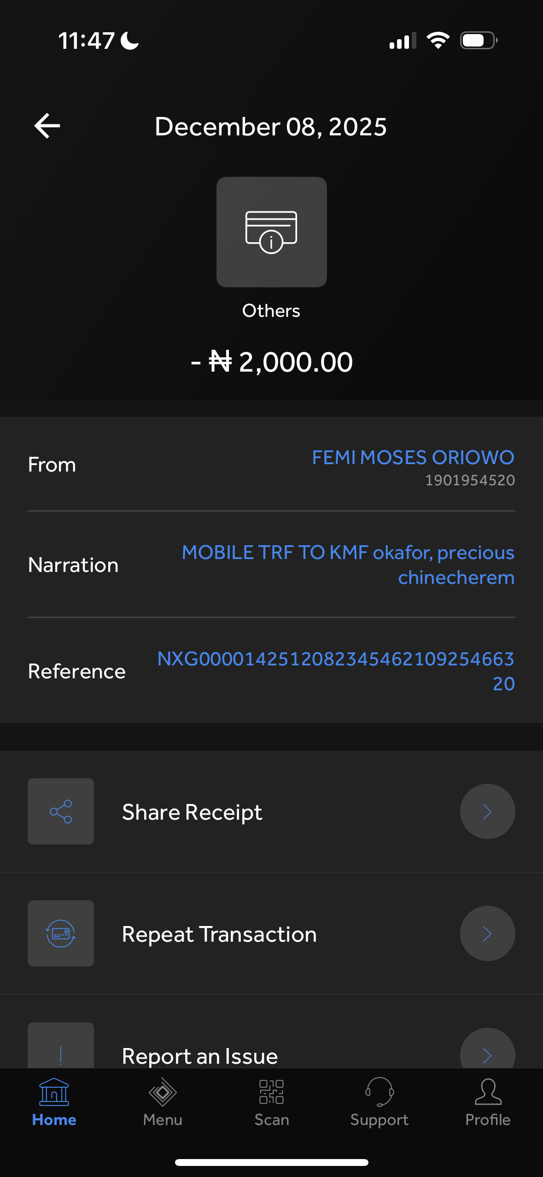Viewport: 543px width, 1177px height.
Task: Tap the Others category card icon
Action: pos(271,232)
